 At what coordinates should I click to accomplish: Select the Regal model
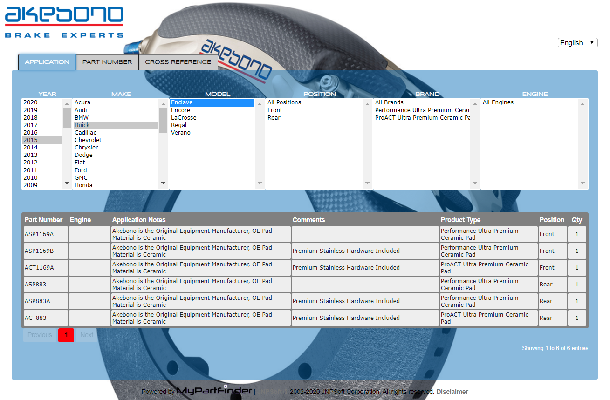[212, 125]
